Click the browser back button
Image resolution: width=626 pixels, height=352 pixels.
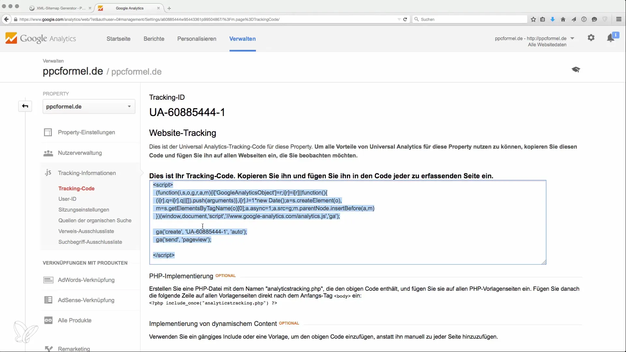pos(6,19)
